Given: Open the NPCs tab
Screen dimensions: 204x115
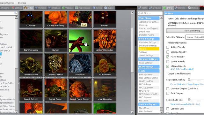Looking at the screenshot, I should point(28,8).
